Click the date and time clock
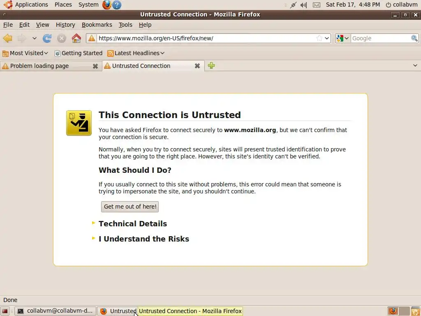The width and height of the screenshot is (421, 316). click(353, 5)
